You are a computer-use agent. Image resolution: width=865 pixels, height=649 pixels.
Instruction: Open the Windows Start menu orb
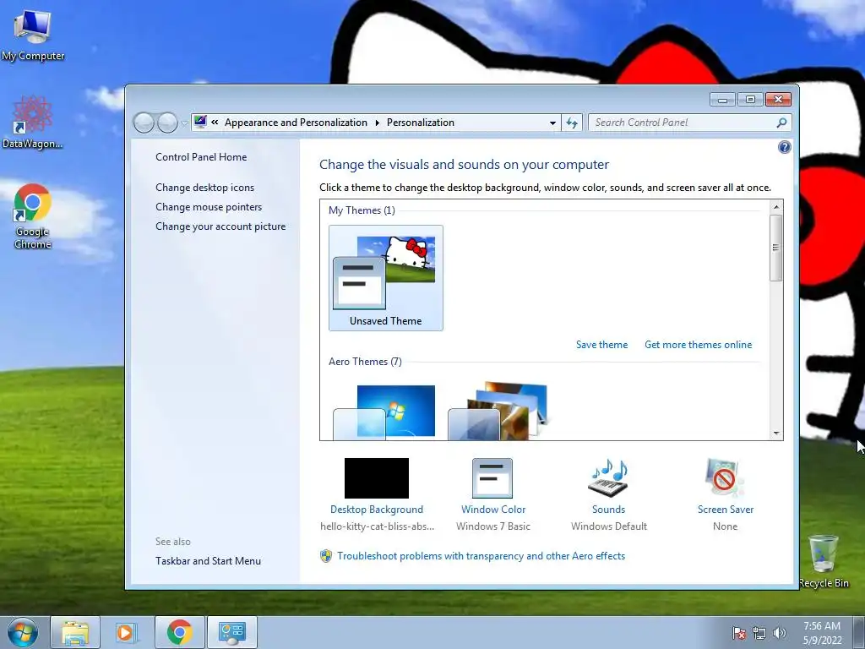(23, 632)
